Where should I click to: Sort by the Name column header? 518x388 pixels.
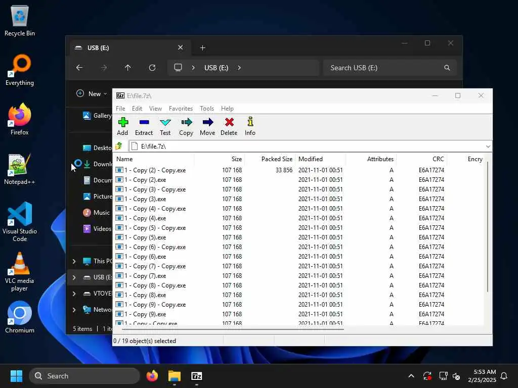point(154,159)
